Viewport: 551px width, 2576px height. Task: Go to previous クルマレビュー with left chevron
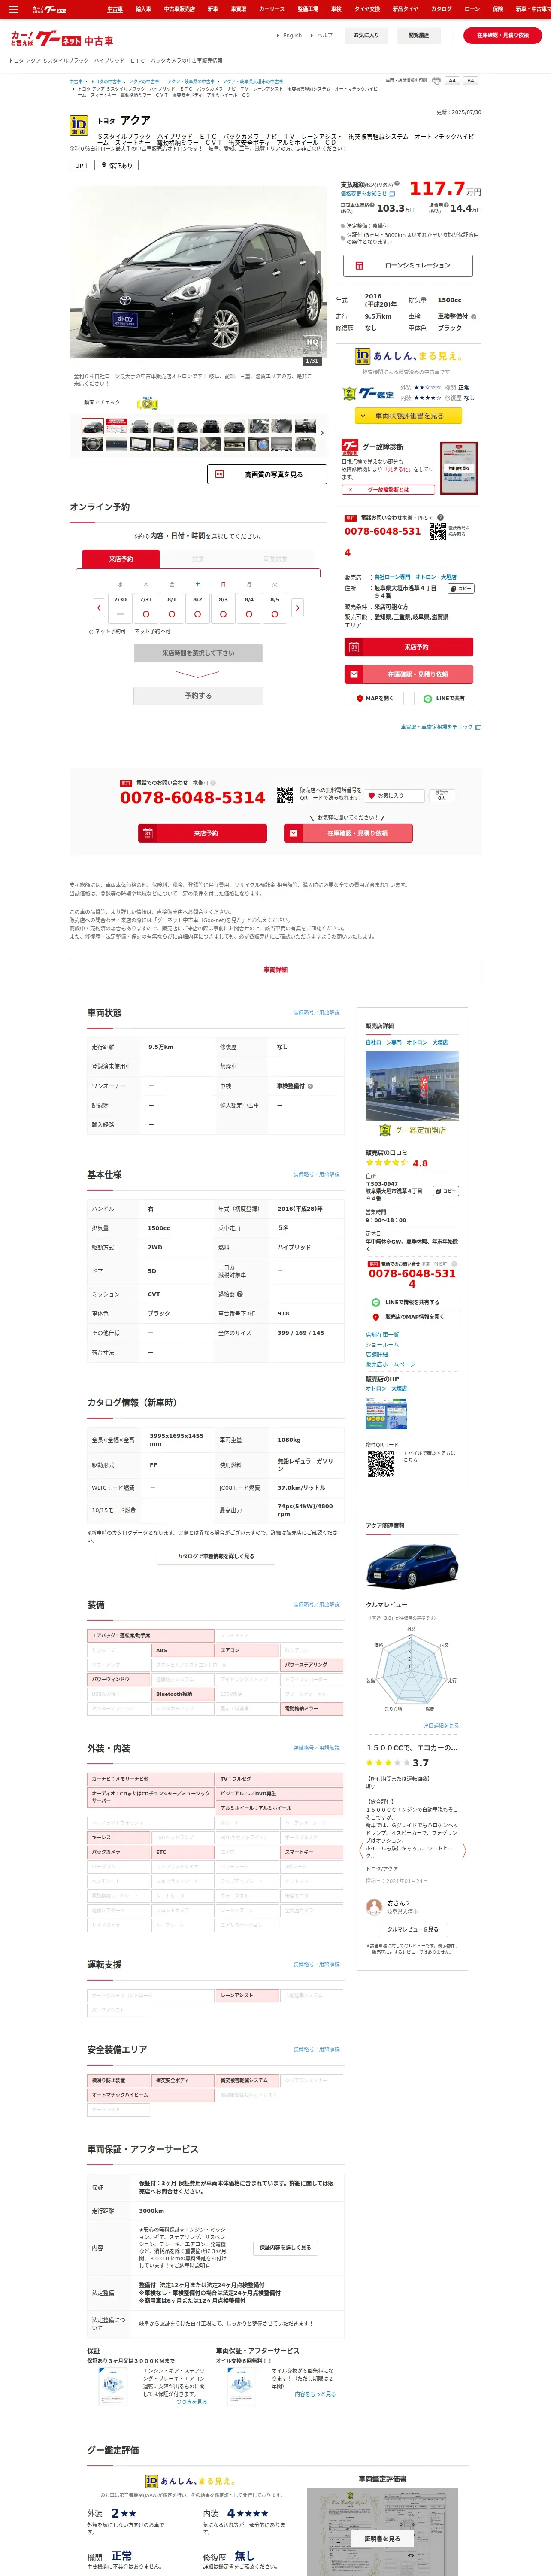tap(361, 1850)
